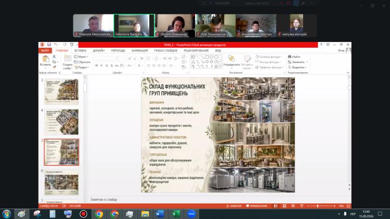Open Excel from the taskbar
Screen dimensions: 390x219
point(176,214)
